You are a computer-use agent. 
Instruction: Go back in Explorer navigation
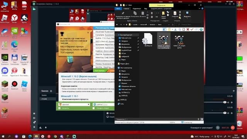(117, 25)
